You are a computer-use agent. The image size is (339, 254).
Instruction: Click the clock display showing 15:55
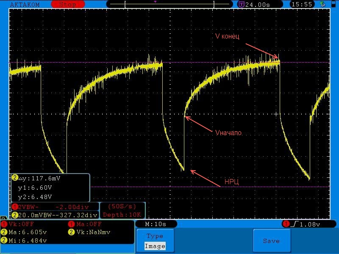click(301, 4)
